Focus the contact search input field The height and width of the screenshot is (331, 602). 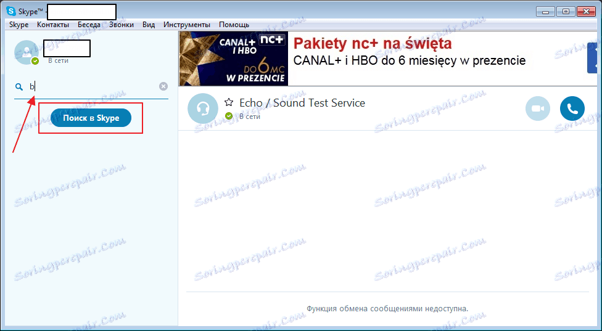click(x=92, y=87)
